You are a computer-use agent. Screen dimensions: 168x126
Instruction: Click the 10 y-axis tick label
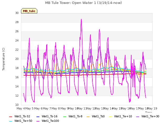pyautogui.click(x=17, y=105)
